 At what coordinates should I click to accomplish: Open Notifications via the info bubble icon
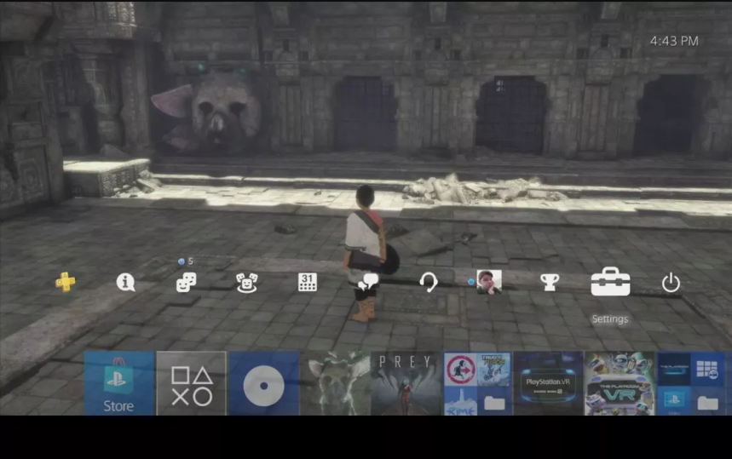(125, 282)
